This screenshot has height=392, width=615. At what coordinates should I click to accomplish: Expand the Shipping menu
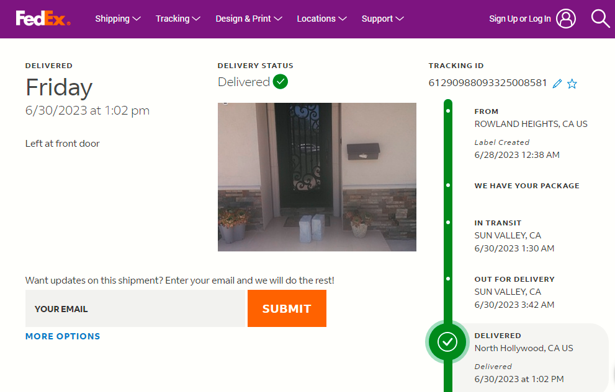click(x=118, y=19)
